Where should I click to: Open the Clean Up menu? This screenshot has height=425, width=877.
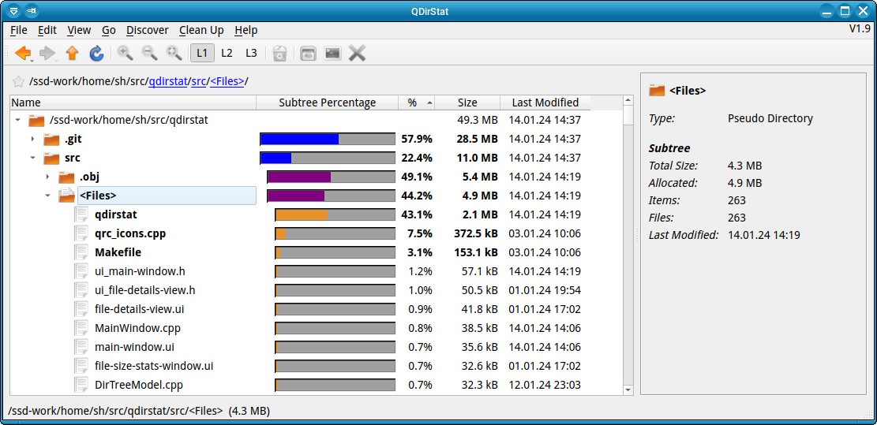click(201, 30)
